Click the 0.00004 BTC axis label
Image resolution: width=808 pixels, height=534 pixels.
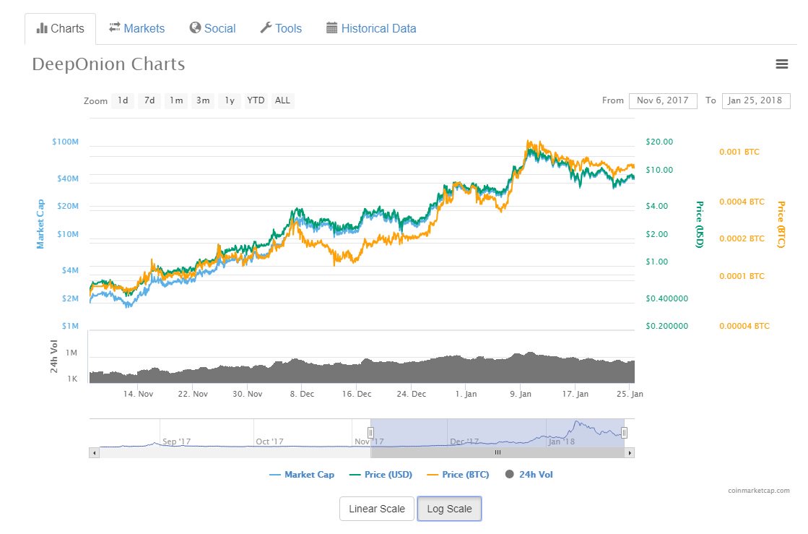[744, 327]
